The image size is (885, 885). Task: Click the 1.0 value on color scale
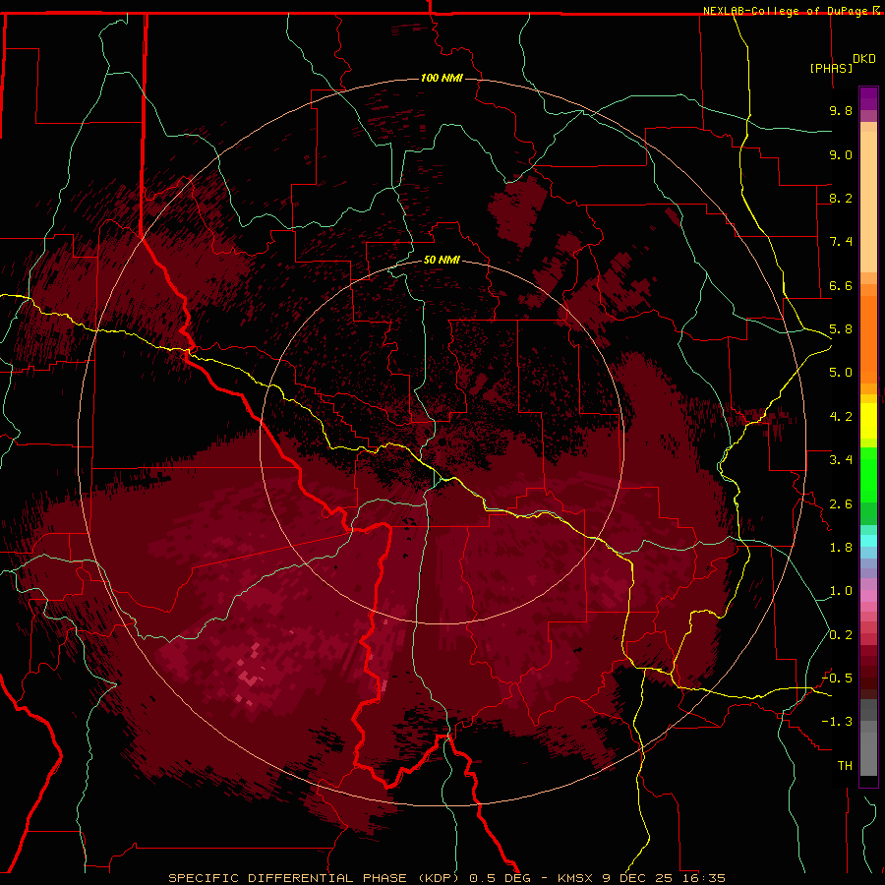tap(841, 591)
